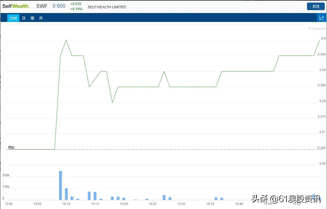Click the blue 关注 follow button
This screenshot has width=327, height=209.
316,6
